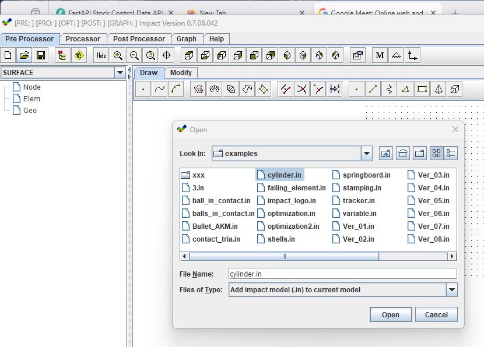Select the Bullet_AKM.in file
Viewport: 484px width, 347px height.
(215, 226)
